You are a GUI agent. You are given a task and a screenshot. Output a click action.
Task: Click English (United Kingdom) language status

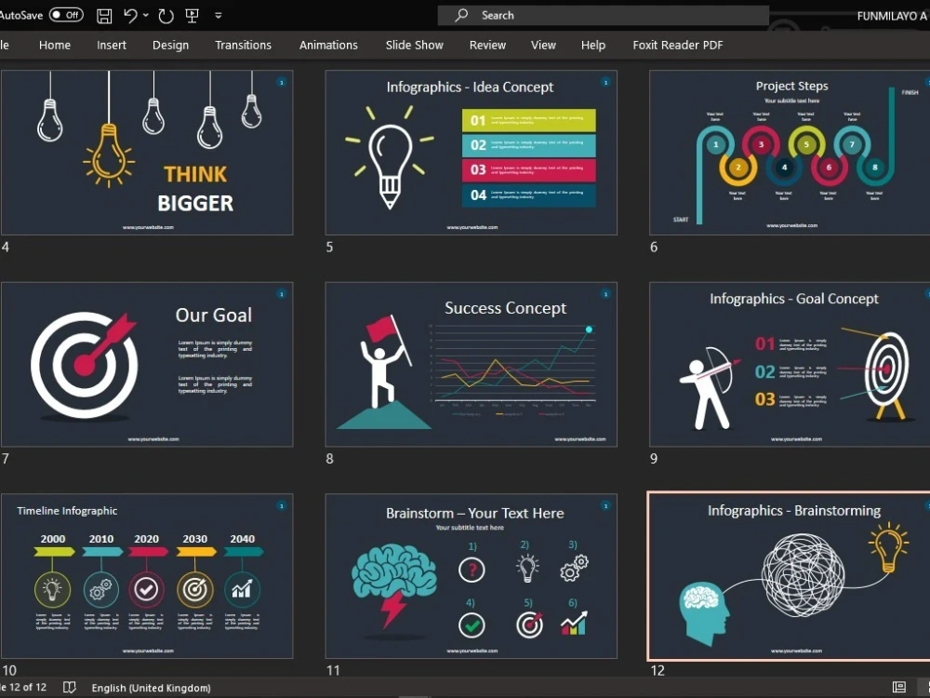point(152,688)
